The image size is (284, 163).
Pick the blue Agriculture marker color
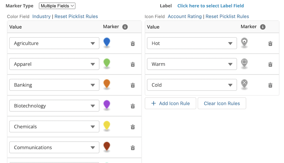pos(107,42)
